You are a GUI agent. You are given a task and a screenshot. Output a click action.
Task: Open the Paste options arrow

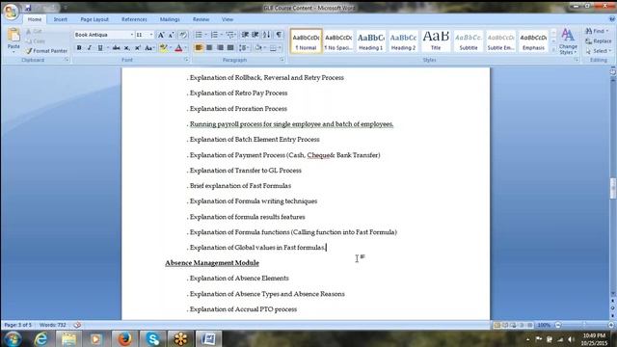point(13,51)
